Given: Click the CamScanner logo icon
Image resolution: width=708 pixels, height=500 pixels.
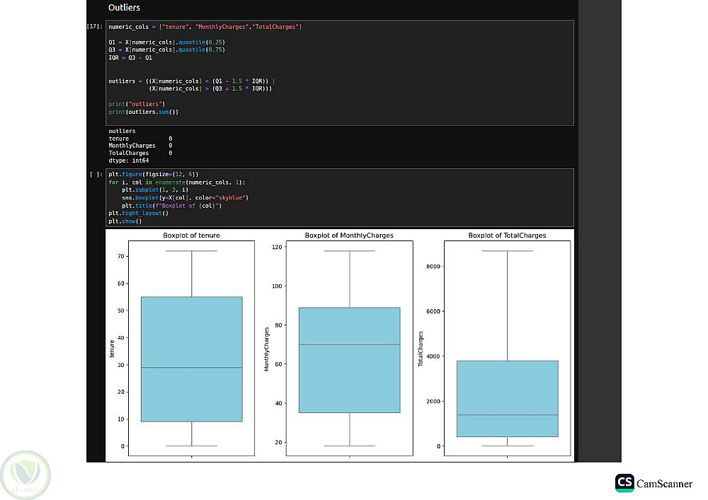Looking at the screenshot, I should 624,483.
